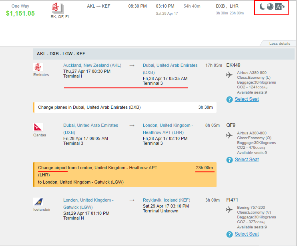Click the Qantas airline logo
This screenshot has width=299, height=246.
click(x=38, y=128)
